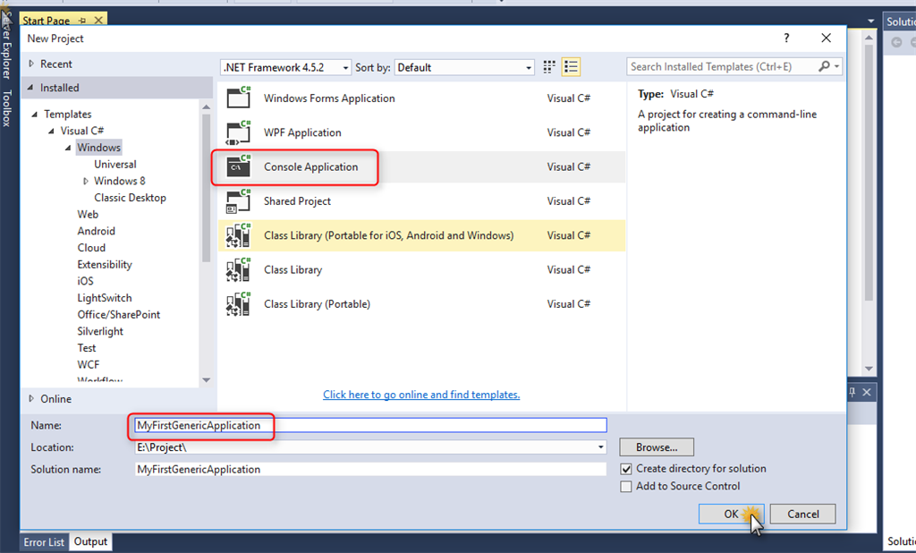Click OK to create the project
916x553 pixels.
731,514
